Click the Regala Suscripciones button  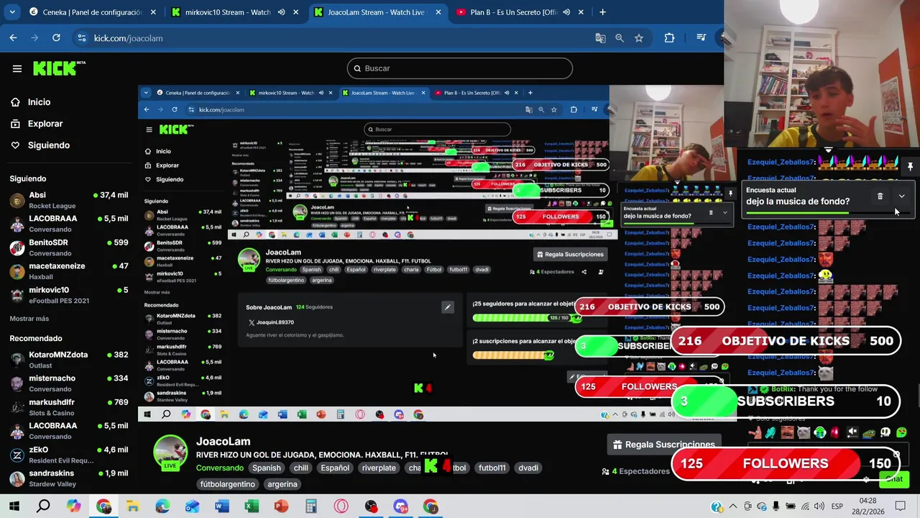[x=663, y=445]
